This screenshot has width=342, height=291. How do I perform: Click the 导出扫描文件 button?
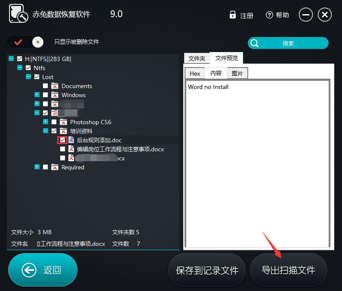tap(288, 270)
